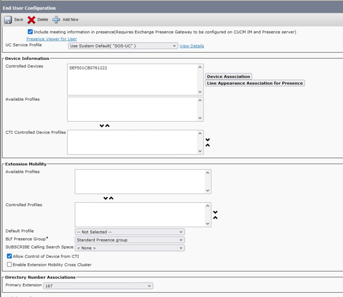The width and height of the screenshot is (343, 297).
Task: Open the Presence Viewer for User link
Action: pos(52,39)
